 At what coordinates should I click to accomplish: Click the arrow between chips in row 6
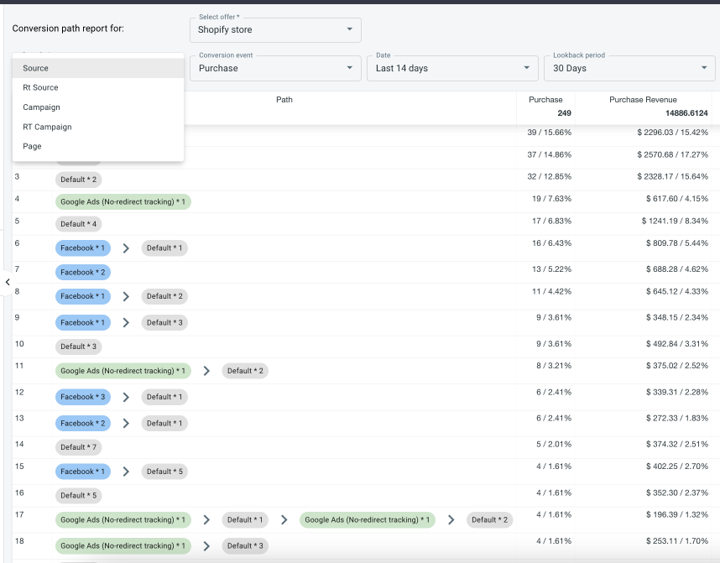point(126,248)
